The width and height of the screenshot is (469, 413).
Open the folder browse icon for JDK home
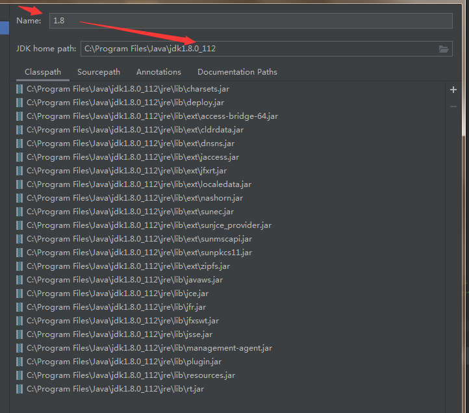coord(444,49)
